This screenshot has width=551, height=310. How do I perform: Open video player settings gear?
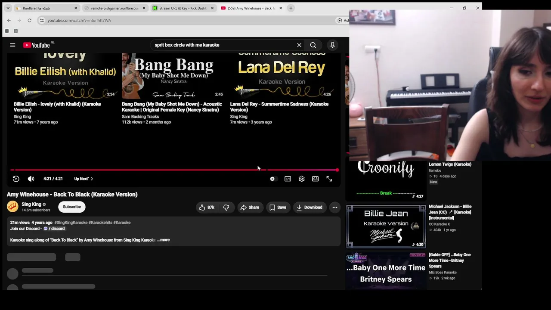pyautogui.click(x=301, y=179)
